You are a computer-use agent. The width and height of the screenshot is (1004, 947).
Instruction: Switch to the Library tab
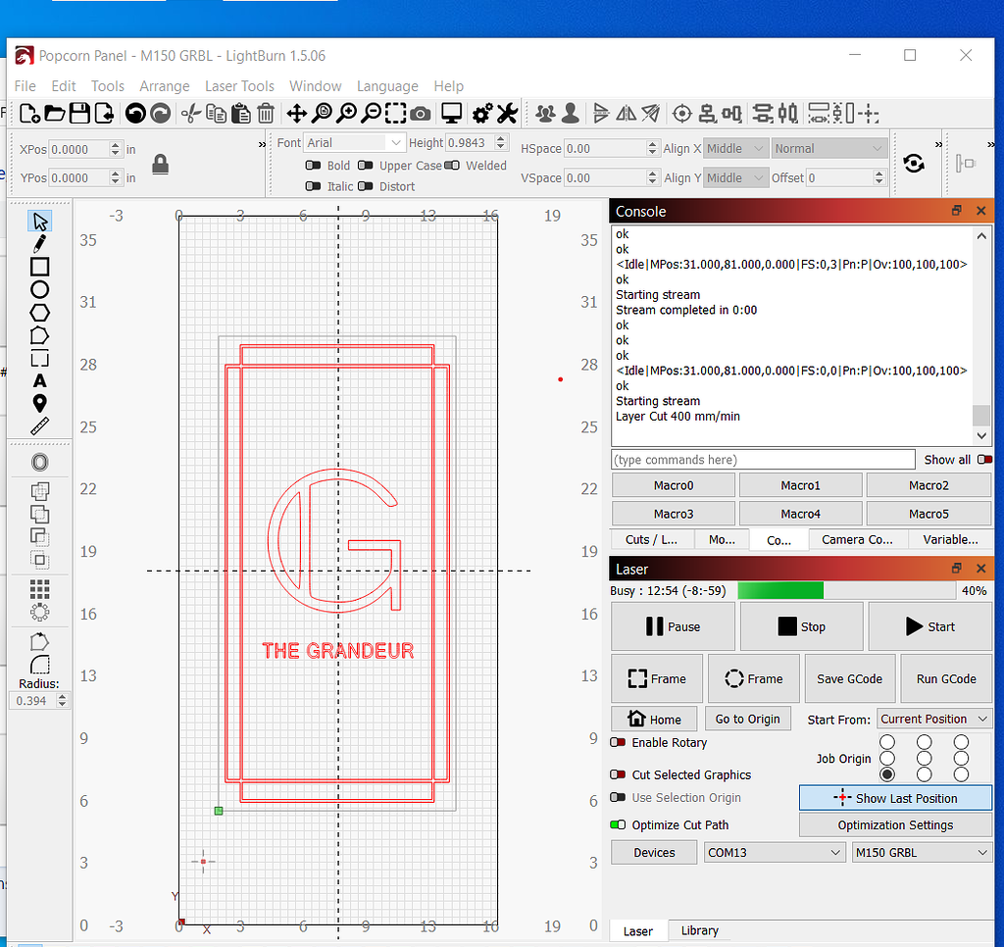[x=699, y=930]
